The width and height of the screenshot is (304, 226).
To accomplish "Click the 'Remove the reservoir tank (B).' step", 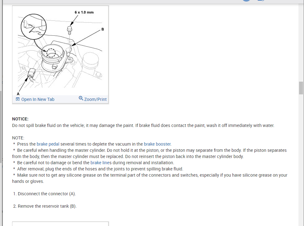I will coord(47,206).
